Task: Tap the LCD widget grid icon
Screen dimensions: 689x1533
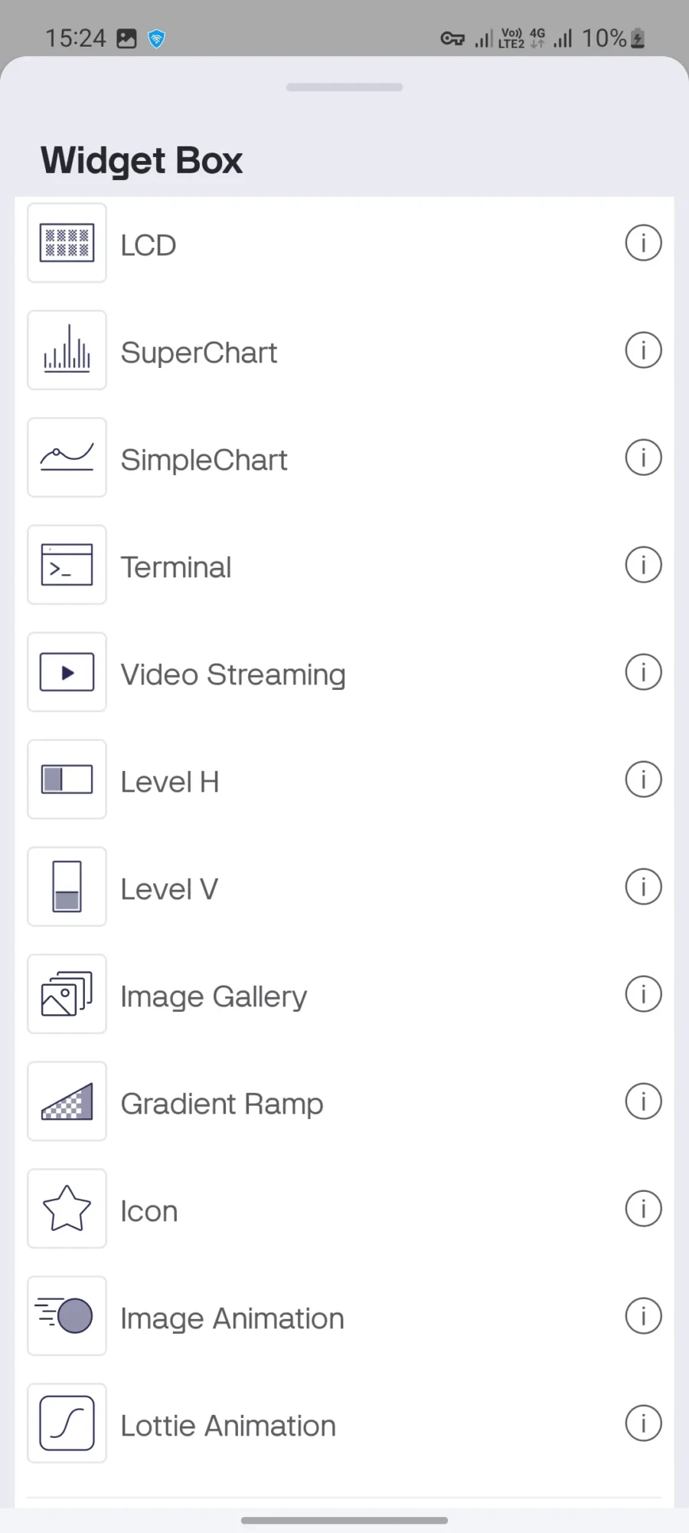Action: click(67, 243)
